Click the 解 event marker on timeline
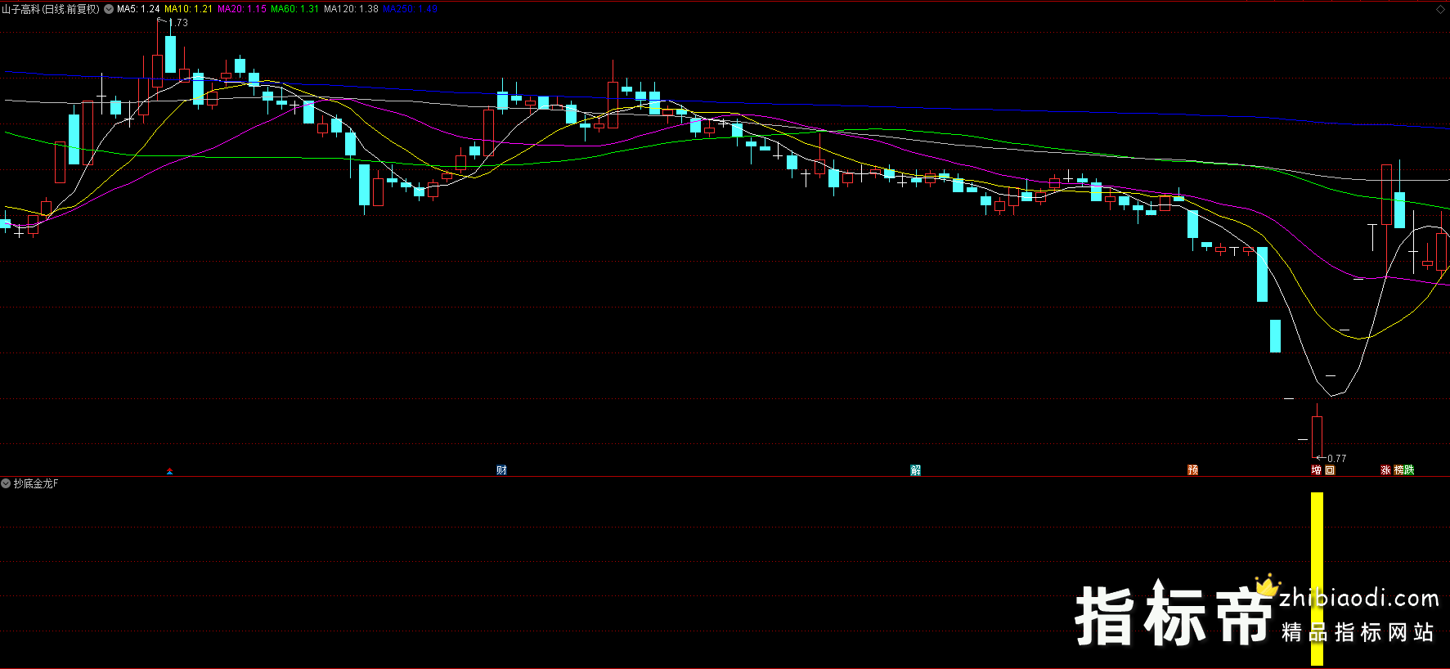The height and width of the screenshot is (669, 1450). 915,470
